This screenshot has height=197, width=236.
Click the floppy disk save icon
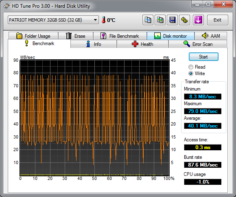click(x=173, y=20)
